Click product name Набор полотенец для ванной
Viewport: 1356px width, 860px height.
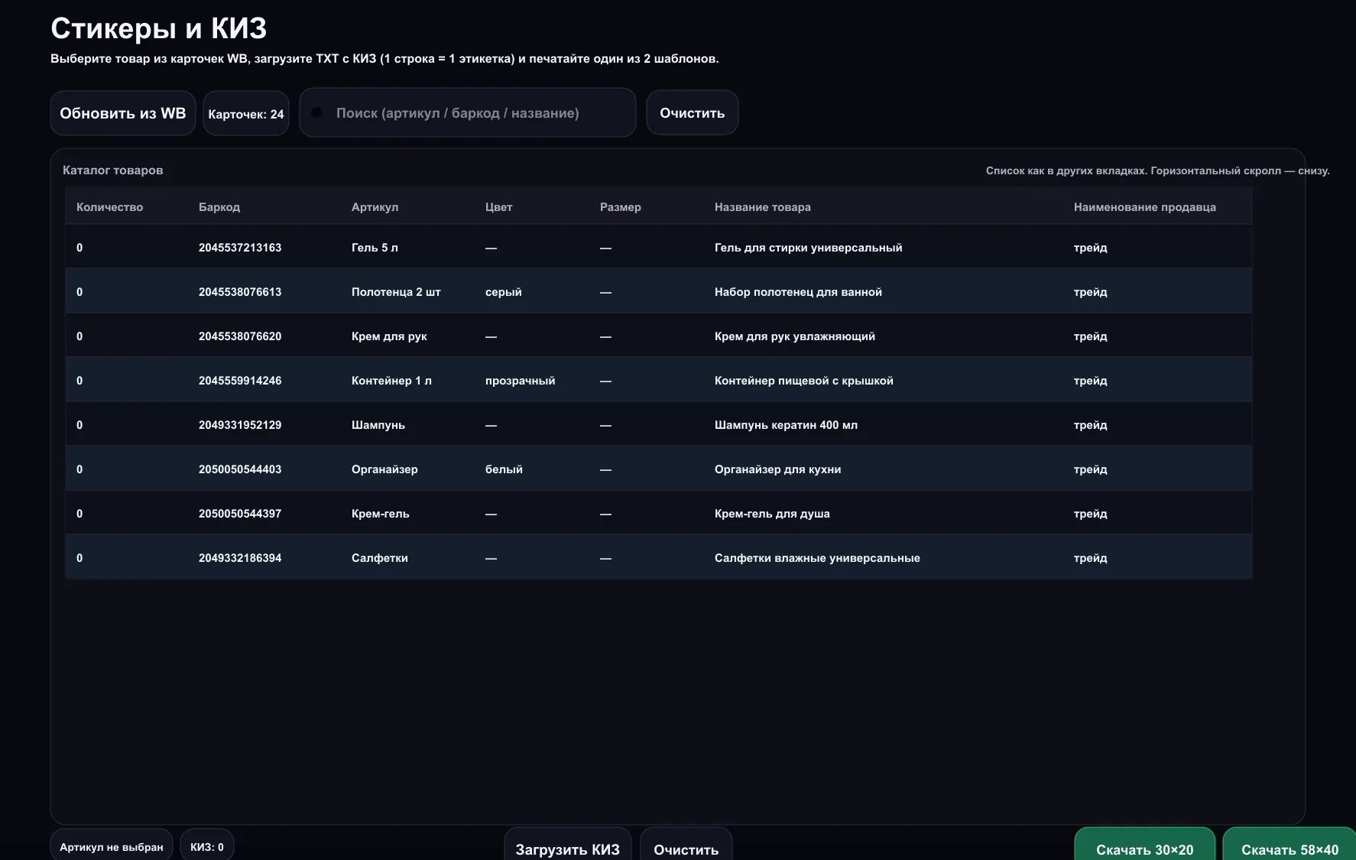tap(799, 292)
